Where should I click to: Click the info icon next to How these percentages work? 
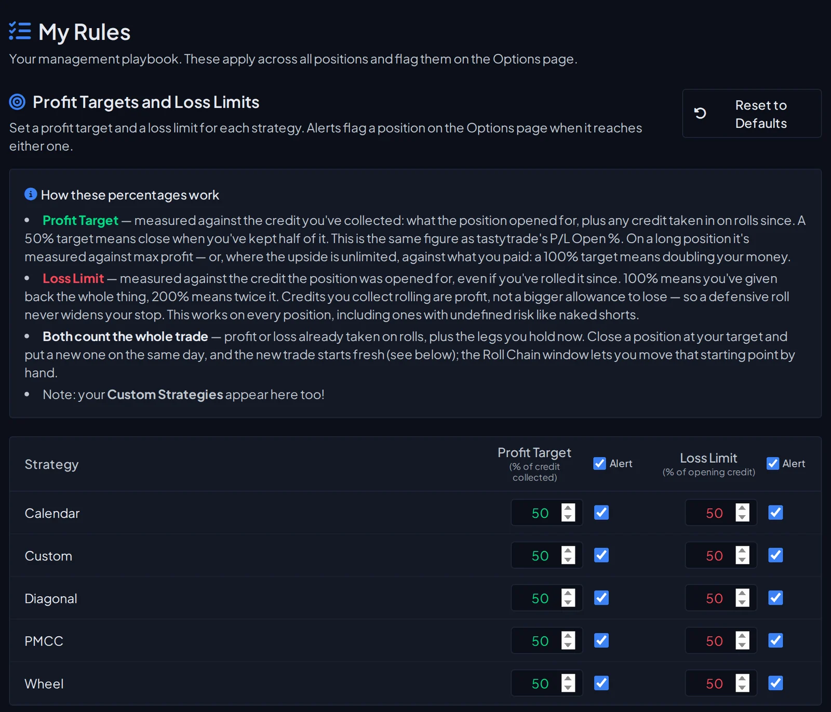tap(31, 194)
